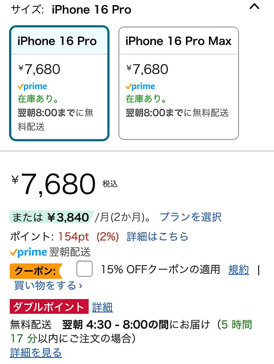Open the プランを選択 installment link

[191, 217]
